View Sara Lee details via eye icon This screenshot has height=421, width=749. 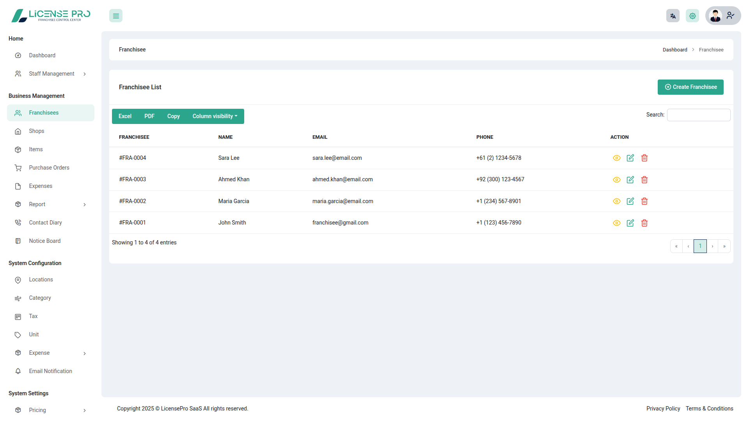click(616, 158)
